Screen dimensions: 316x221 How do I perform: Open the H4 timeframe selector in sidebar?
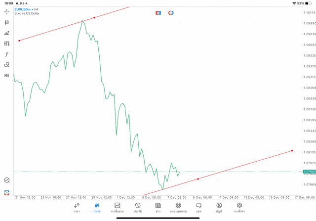[7, 76]
